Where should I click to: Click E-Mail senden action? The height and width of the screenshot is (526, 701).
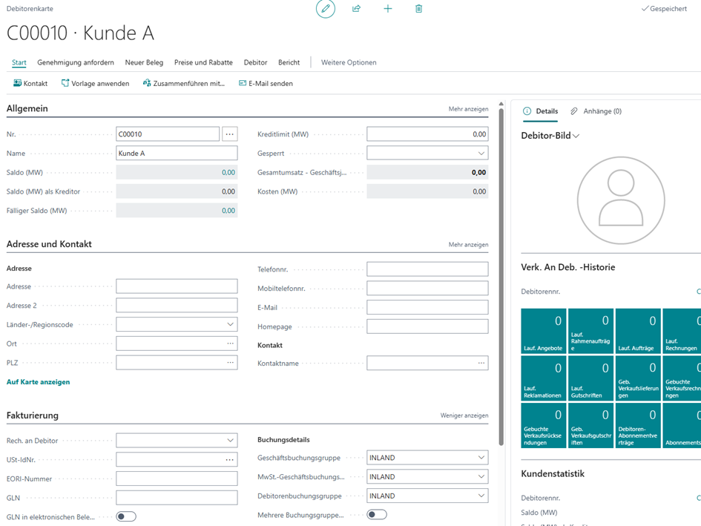[x=266, y=84]
